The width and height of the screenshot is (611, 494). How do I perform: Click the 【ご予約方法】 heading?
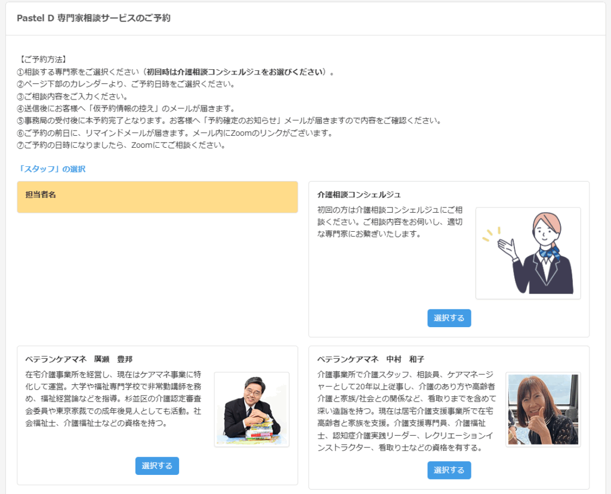coord(42,60)
